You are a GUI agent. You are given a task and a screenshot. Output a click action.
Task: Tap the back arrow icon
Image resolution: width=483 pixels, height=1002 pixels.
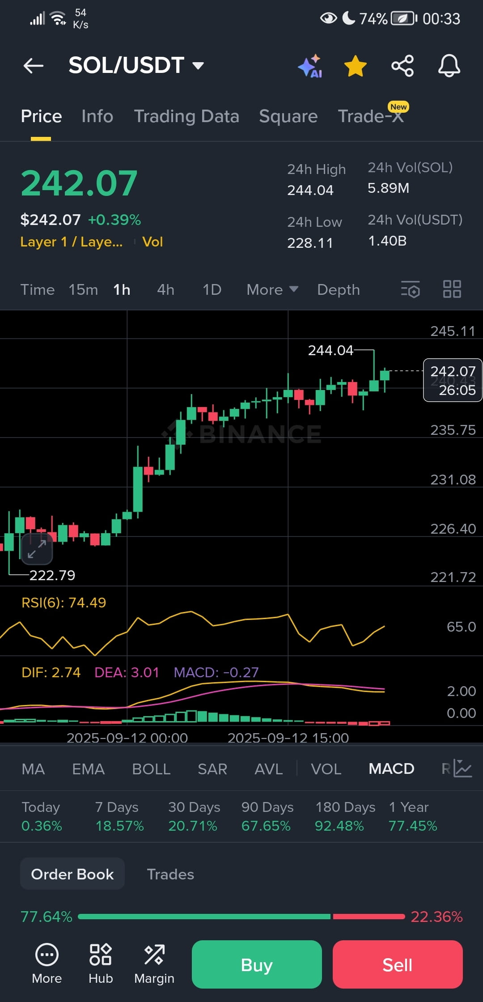click(x=34, y=66)
